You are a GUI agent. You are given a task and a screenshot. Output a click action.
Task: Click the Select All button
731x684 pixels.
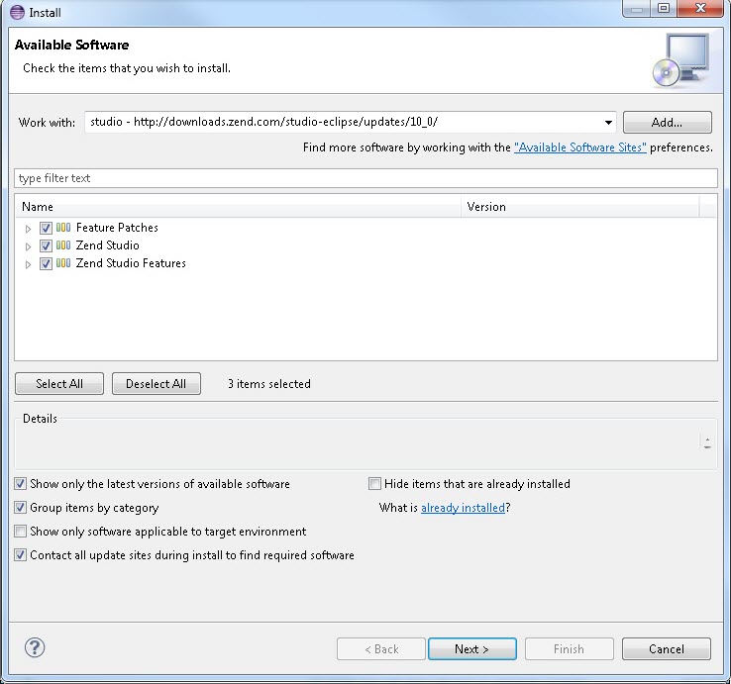[x=59, y=383]
